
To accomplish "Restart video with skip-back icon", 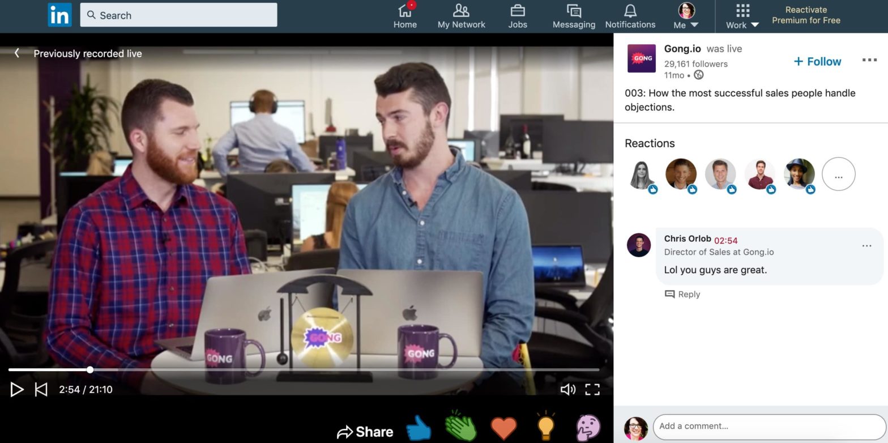I will point(41,389).
